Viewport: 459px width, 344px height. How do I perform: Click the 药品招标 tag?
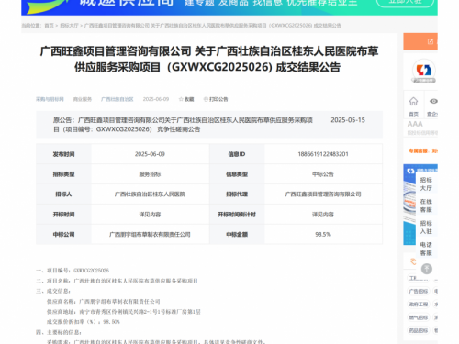pyautogui.click(x=419, y=330)
